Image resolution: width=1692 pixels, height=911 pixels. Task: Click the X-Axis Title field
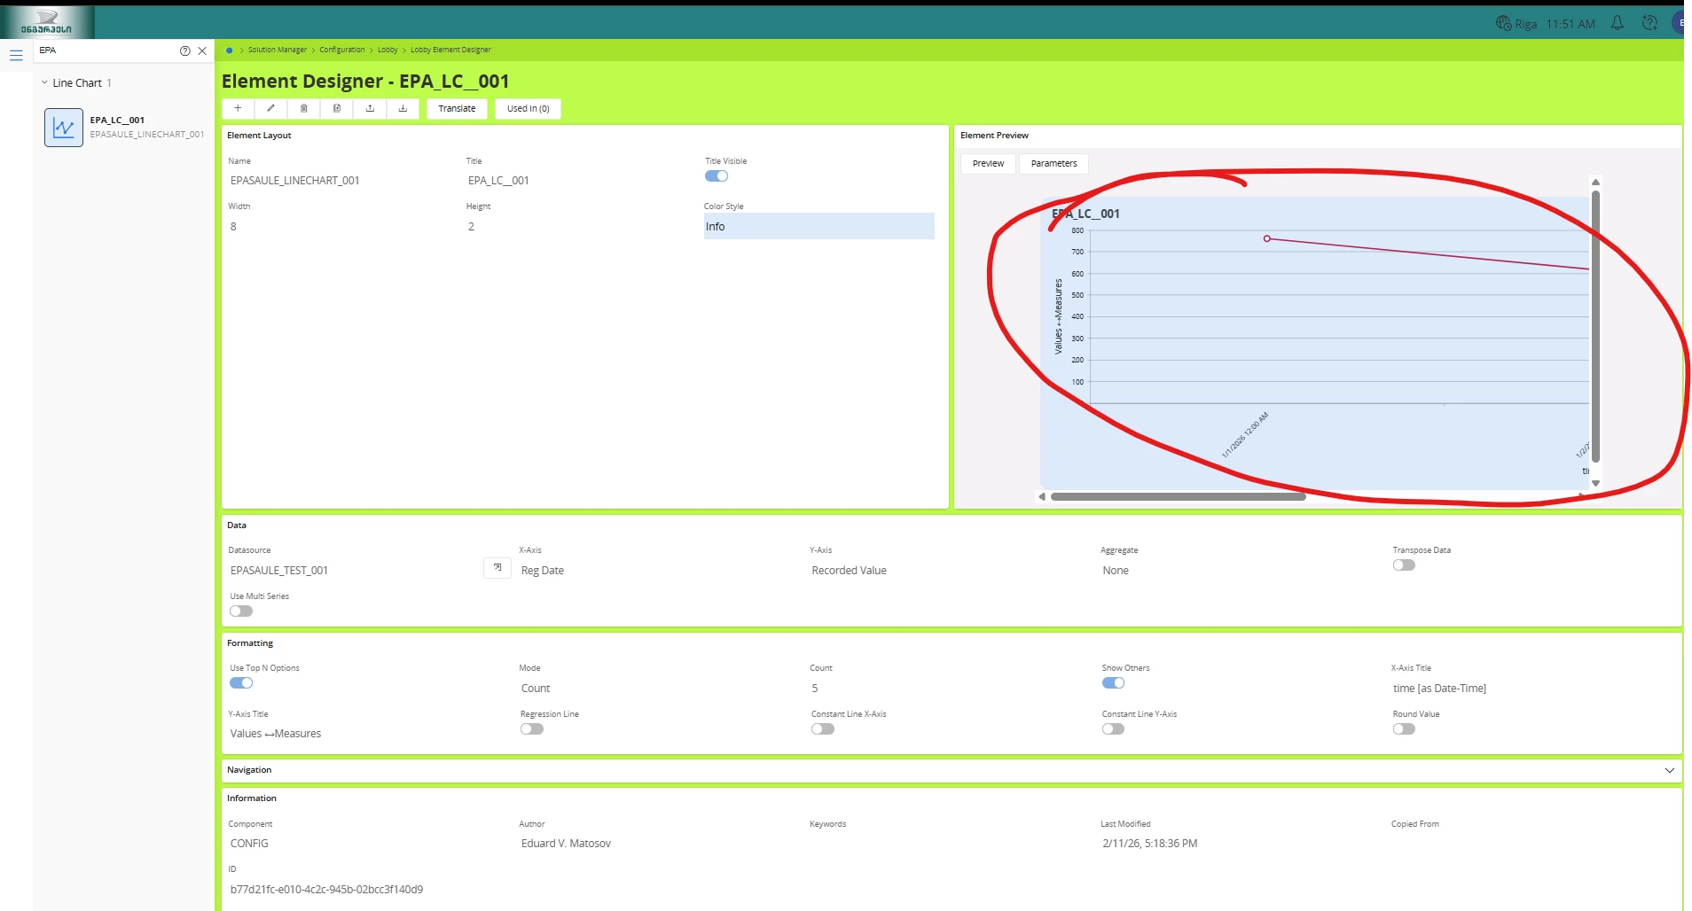(1532, 689)
